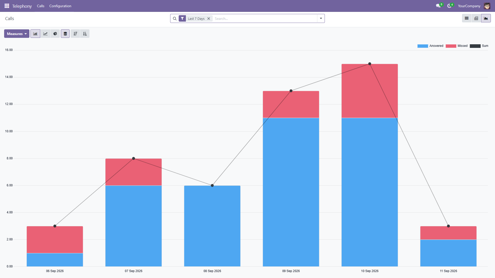This screenshot has height=278, width=495.
Task: Toggle the Sum line in legend
Action: [x=479, y=46]
